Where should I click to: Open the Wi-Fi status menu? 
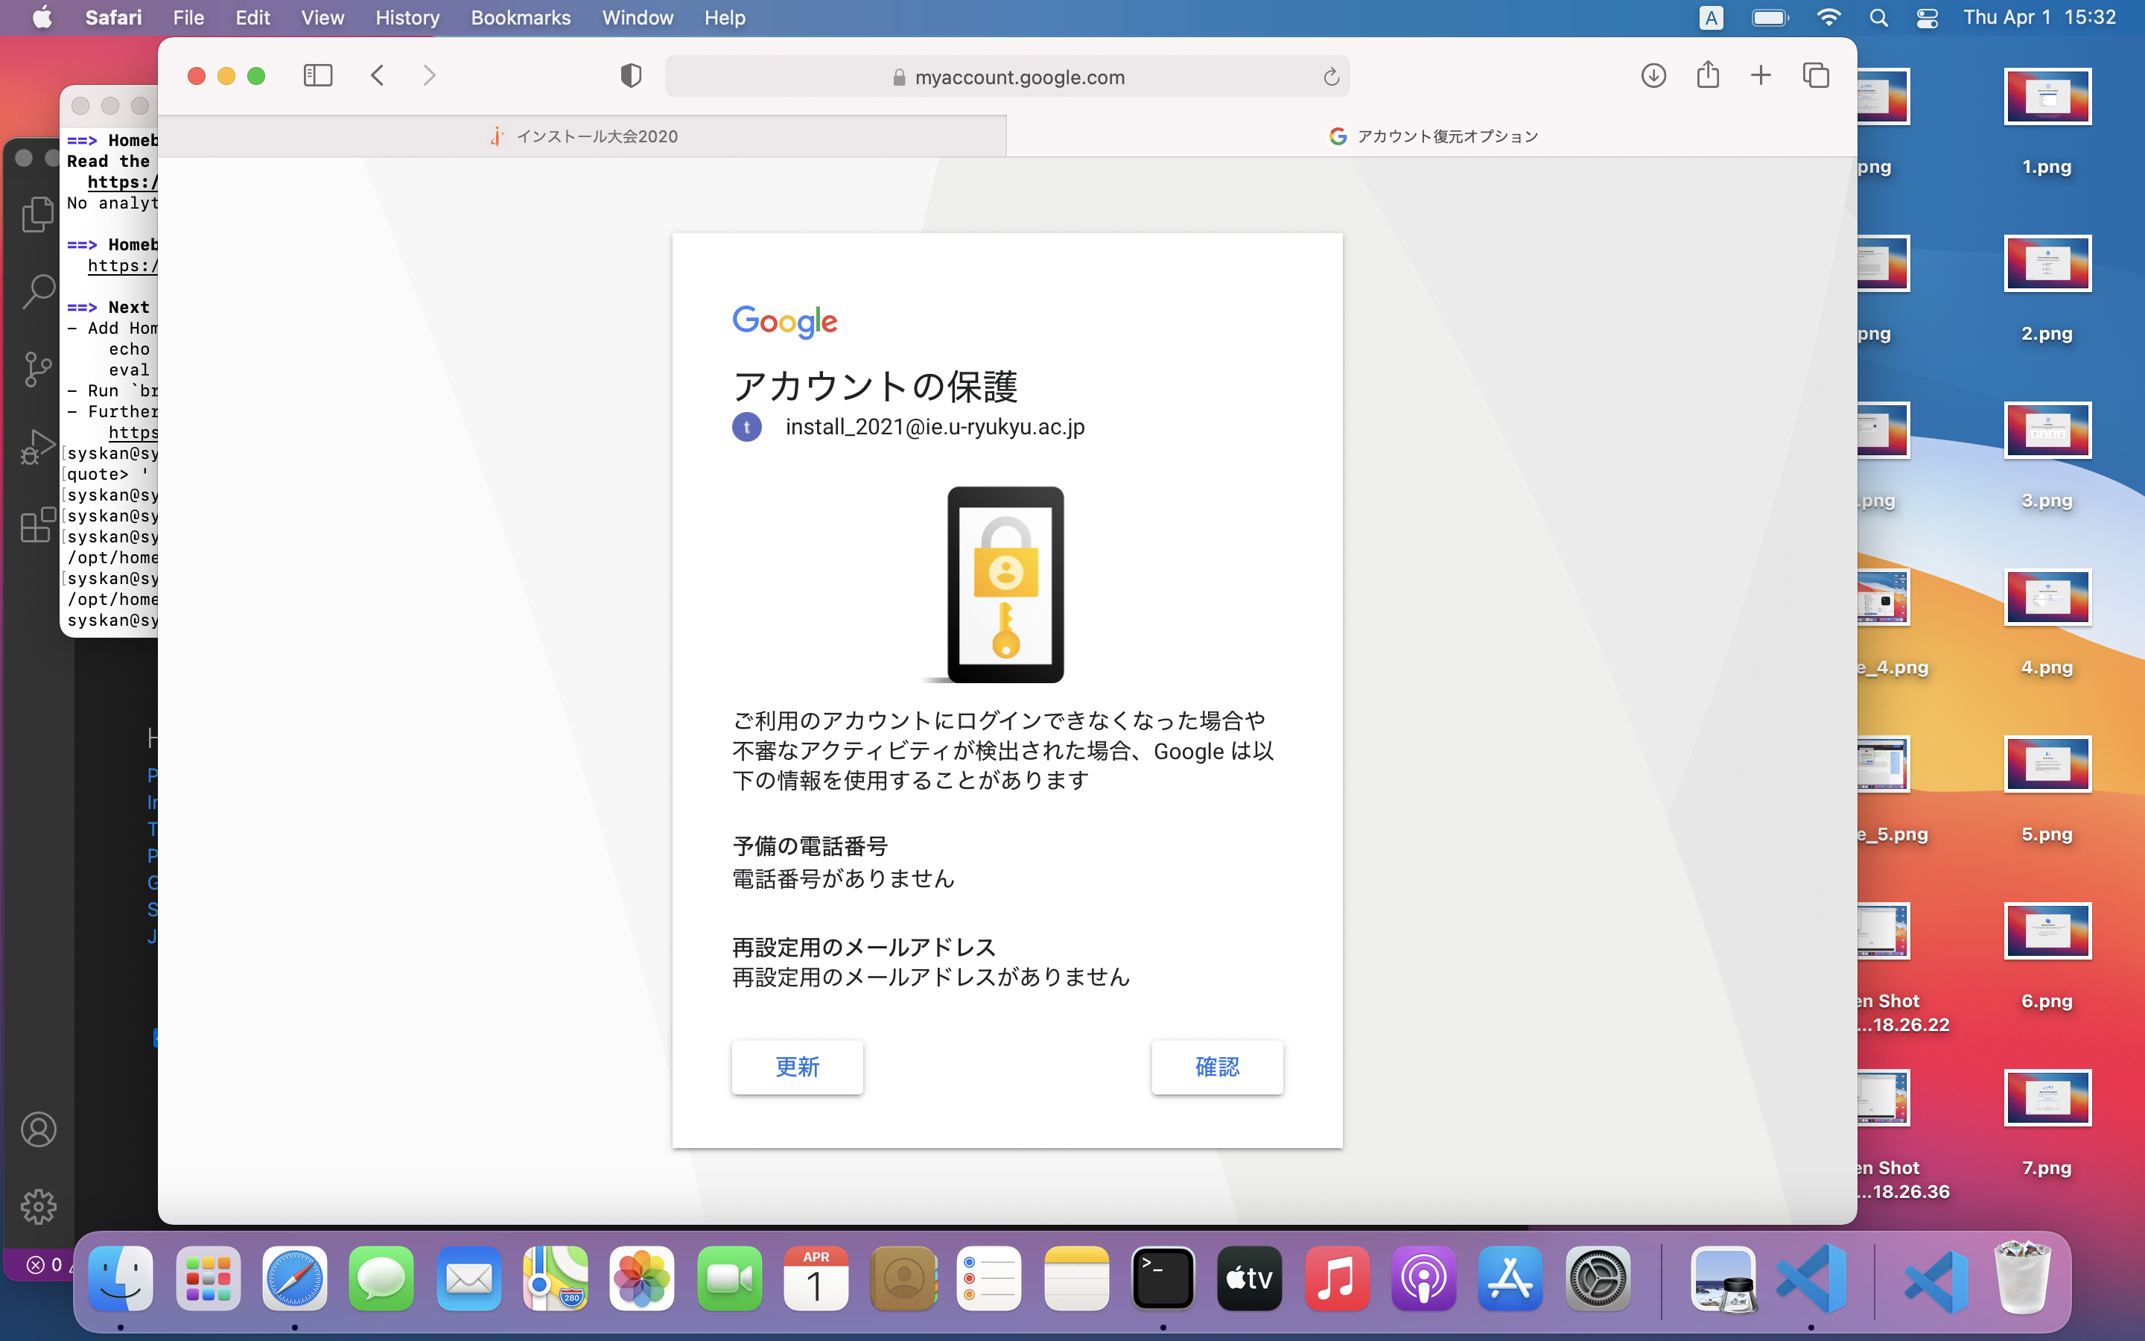point(1828,18)
